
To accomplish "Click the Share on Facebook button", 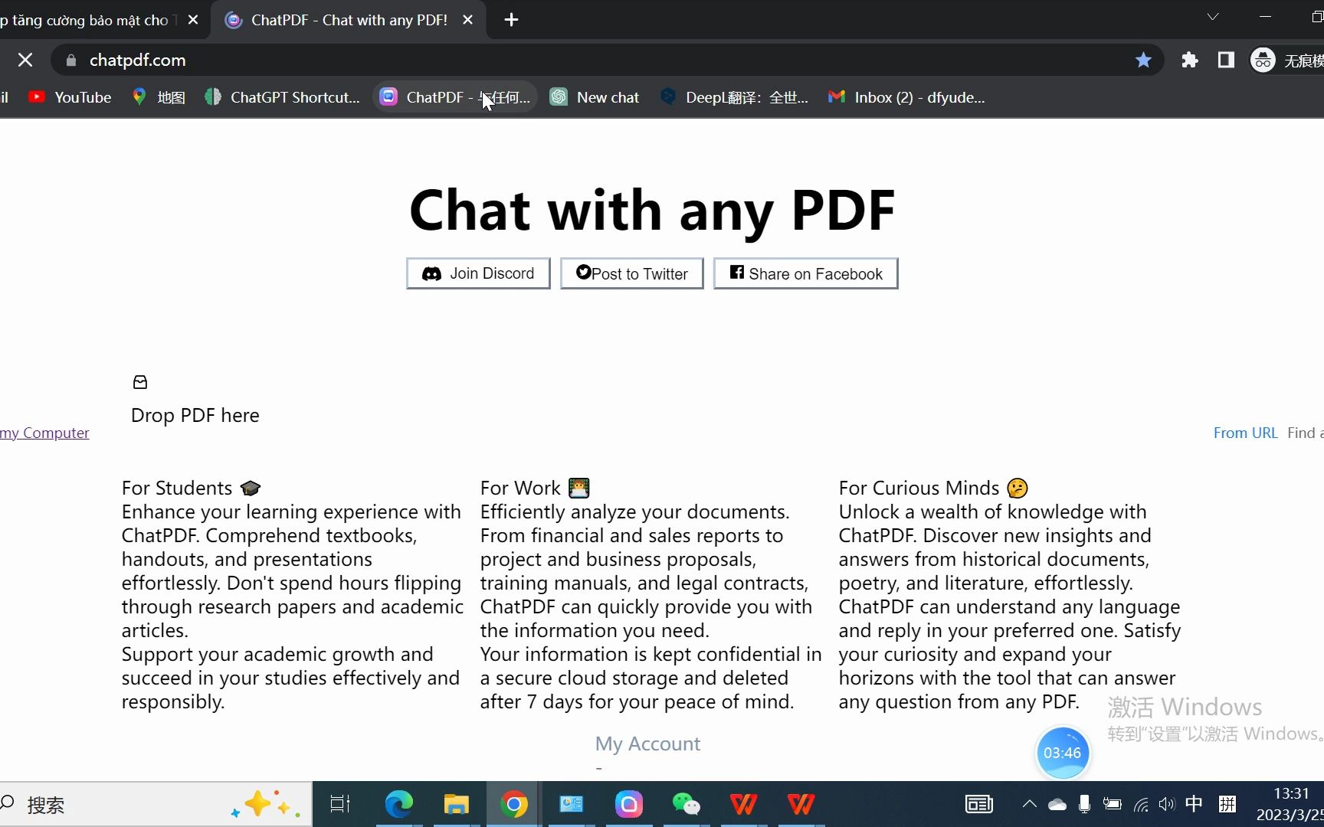I will [806, 273].
